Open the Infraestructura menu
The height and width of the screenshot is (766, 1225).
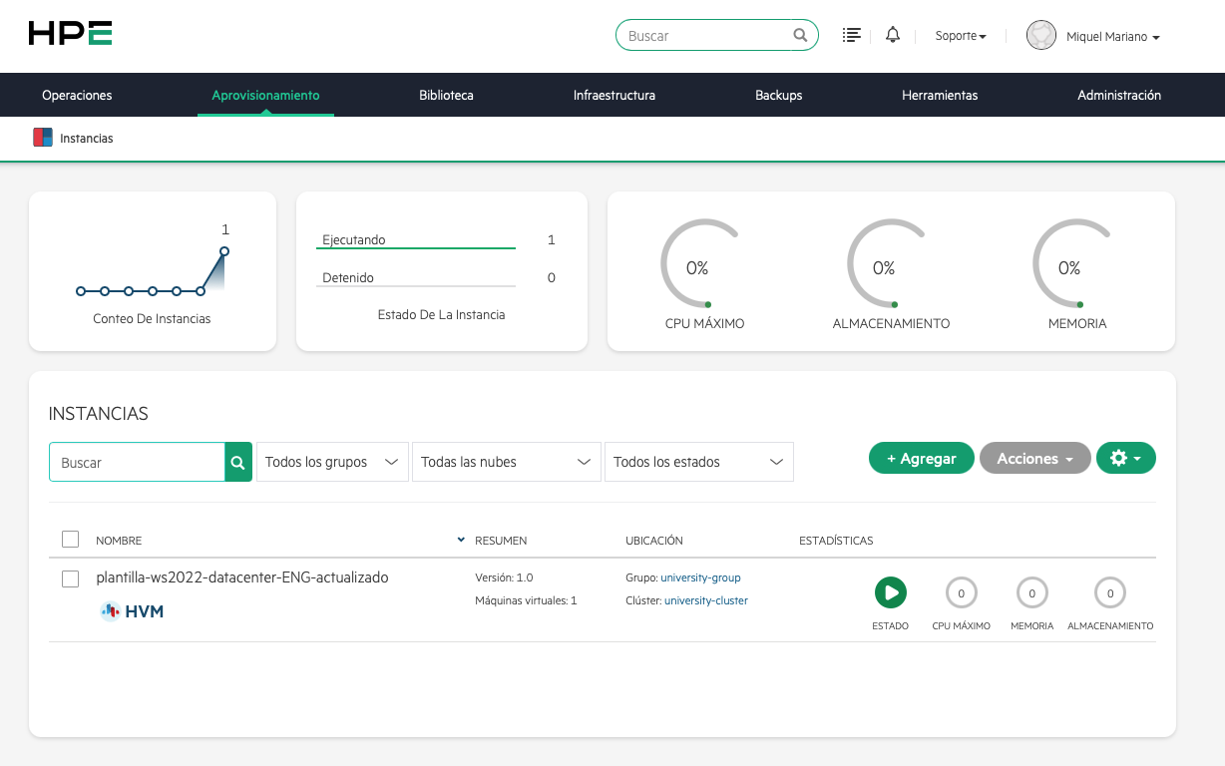(x=614, y=96)
